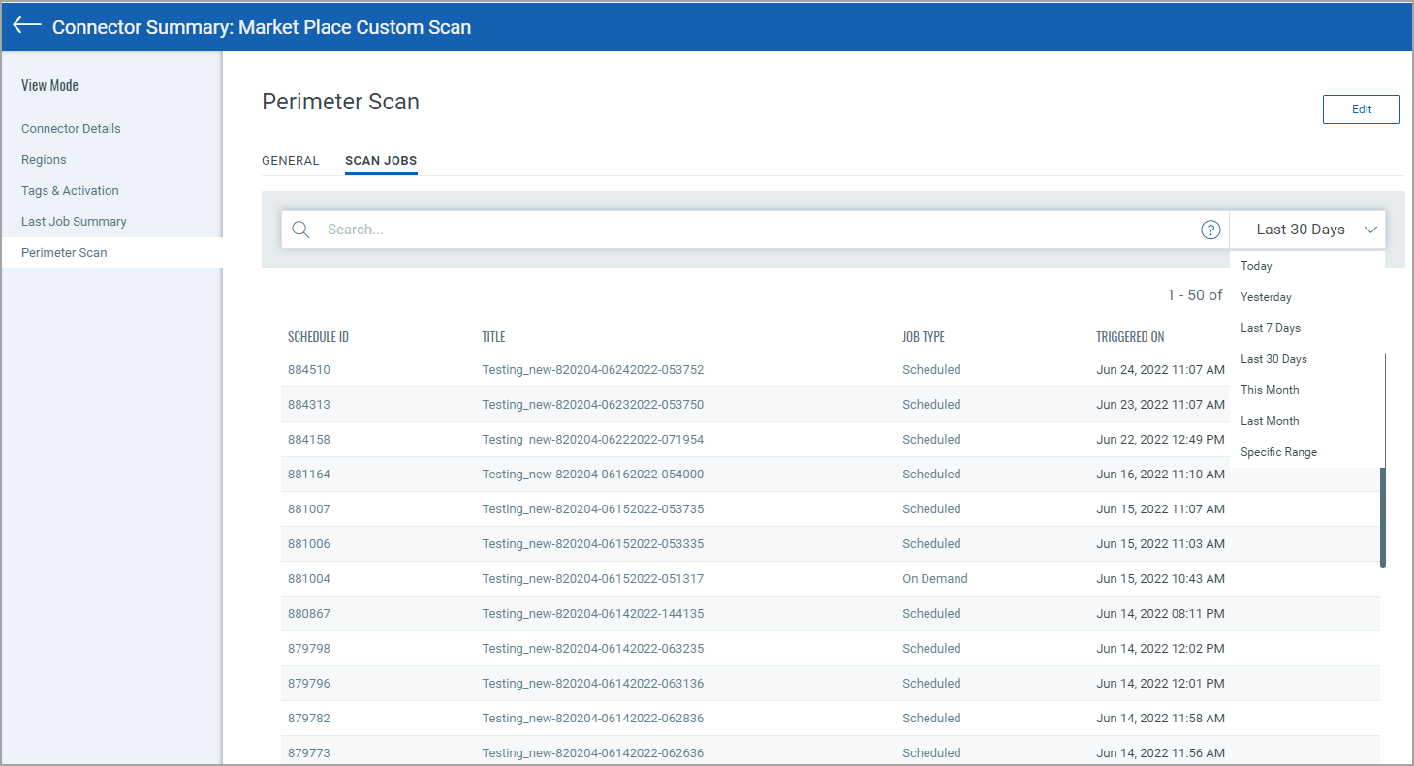Open Connector Details in sidebar
The image size is (1414, 766).
point(71,129)
